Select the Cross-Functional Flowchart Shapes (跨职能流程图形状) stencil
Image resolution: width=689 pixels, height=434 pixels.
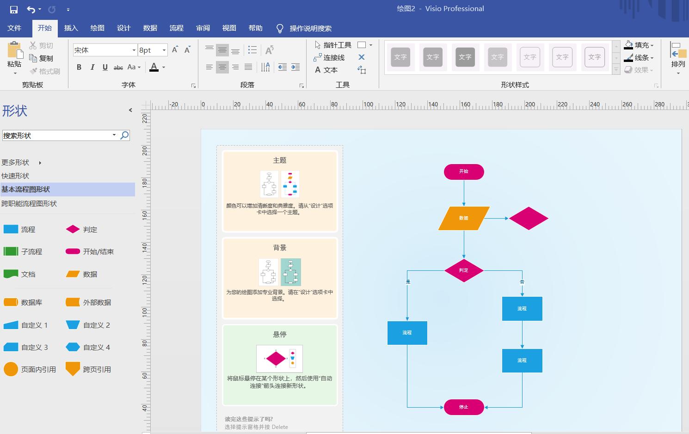click(x=29, y=203)
